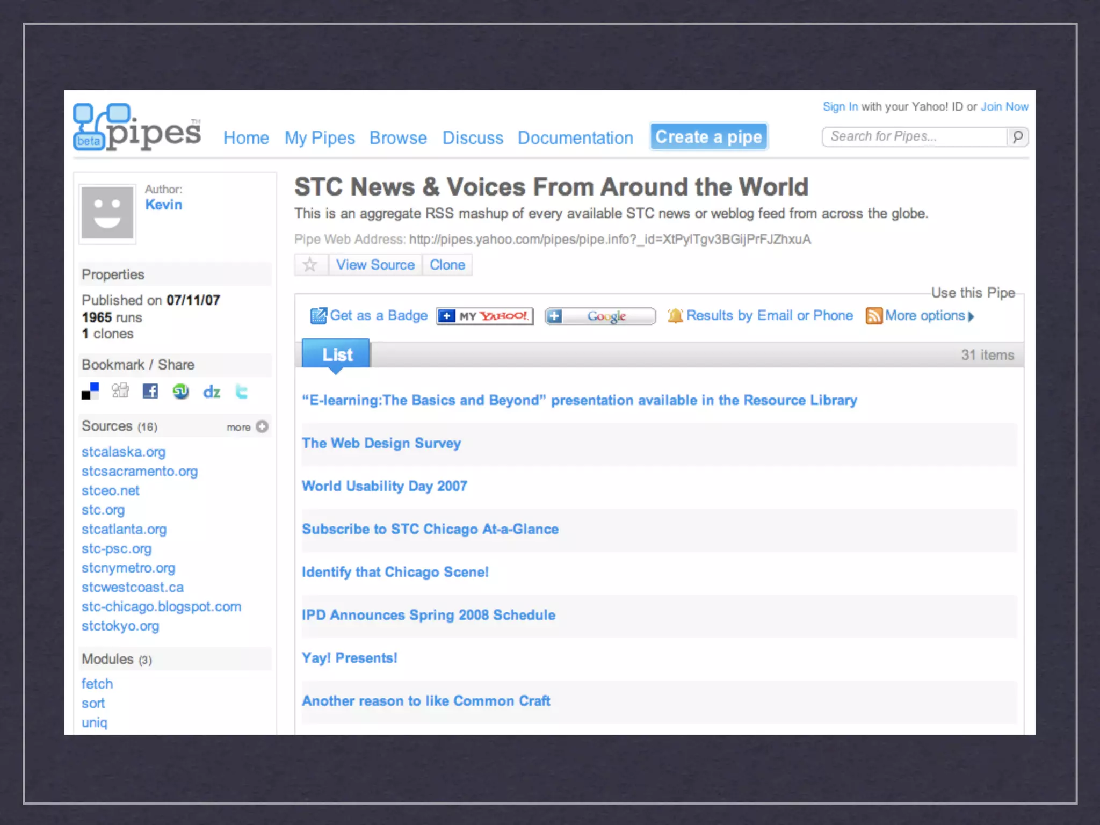1100x825 pixels.
Task: Share using the DZone dz icon
Action: tap(212, 392)
